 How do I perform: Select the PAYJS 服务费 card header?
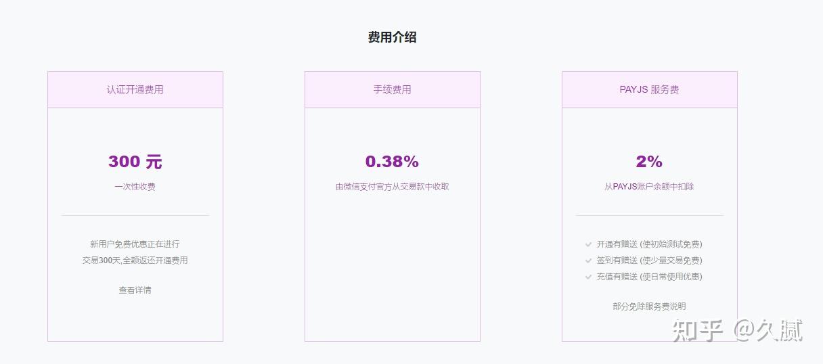click(x=649, y=89)
